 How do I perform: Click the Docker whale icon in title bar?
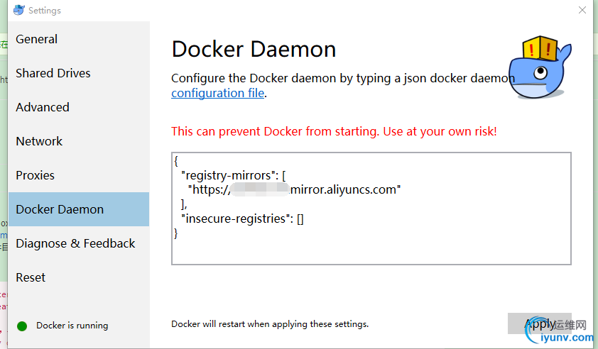19,10
